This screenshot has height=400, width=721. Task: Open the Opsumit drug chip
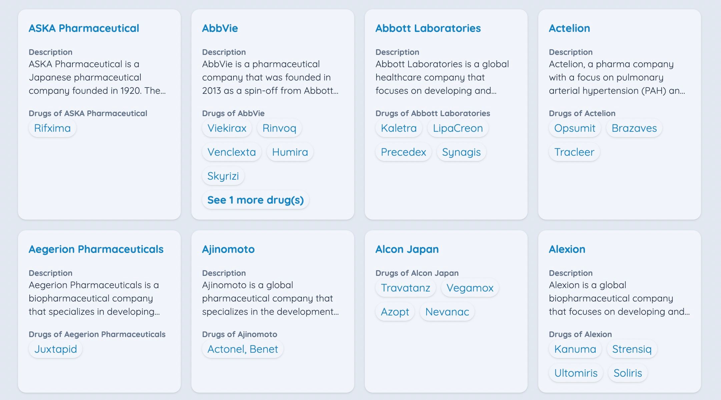click(x=575, y=128)
